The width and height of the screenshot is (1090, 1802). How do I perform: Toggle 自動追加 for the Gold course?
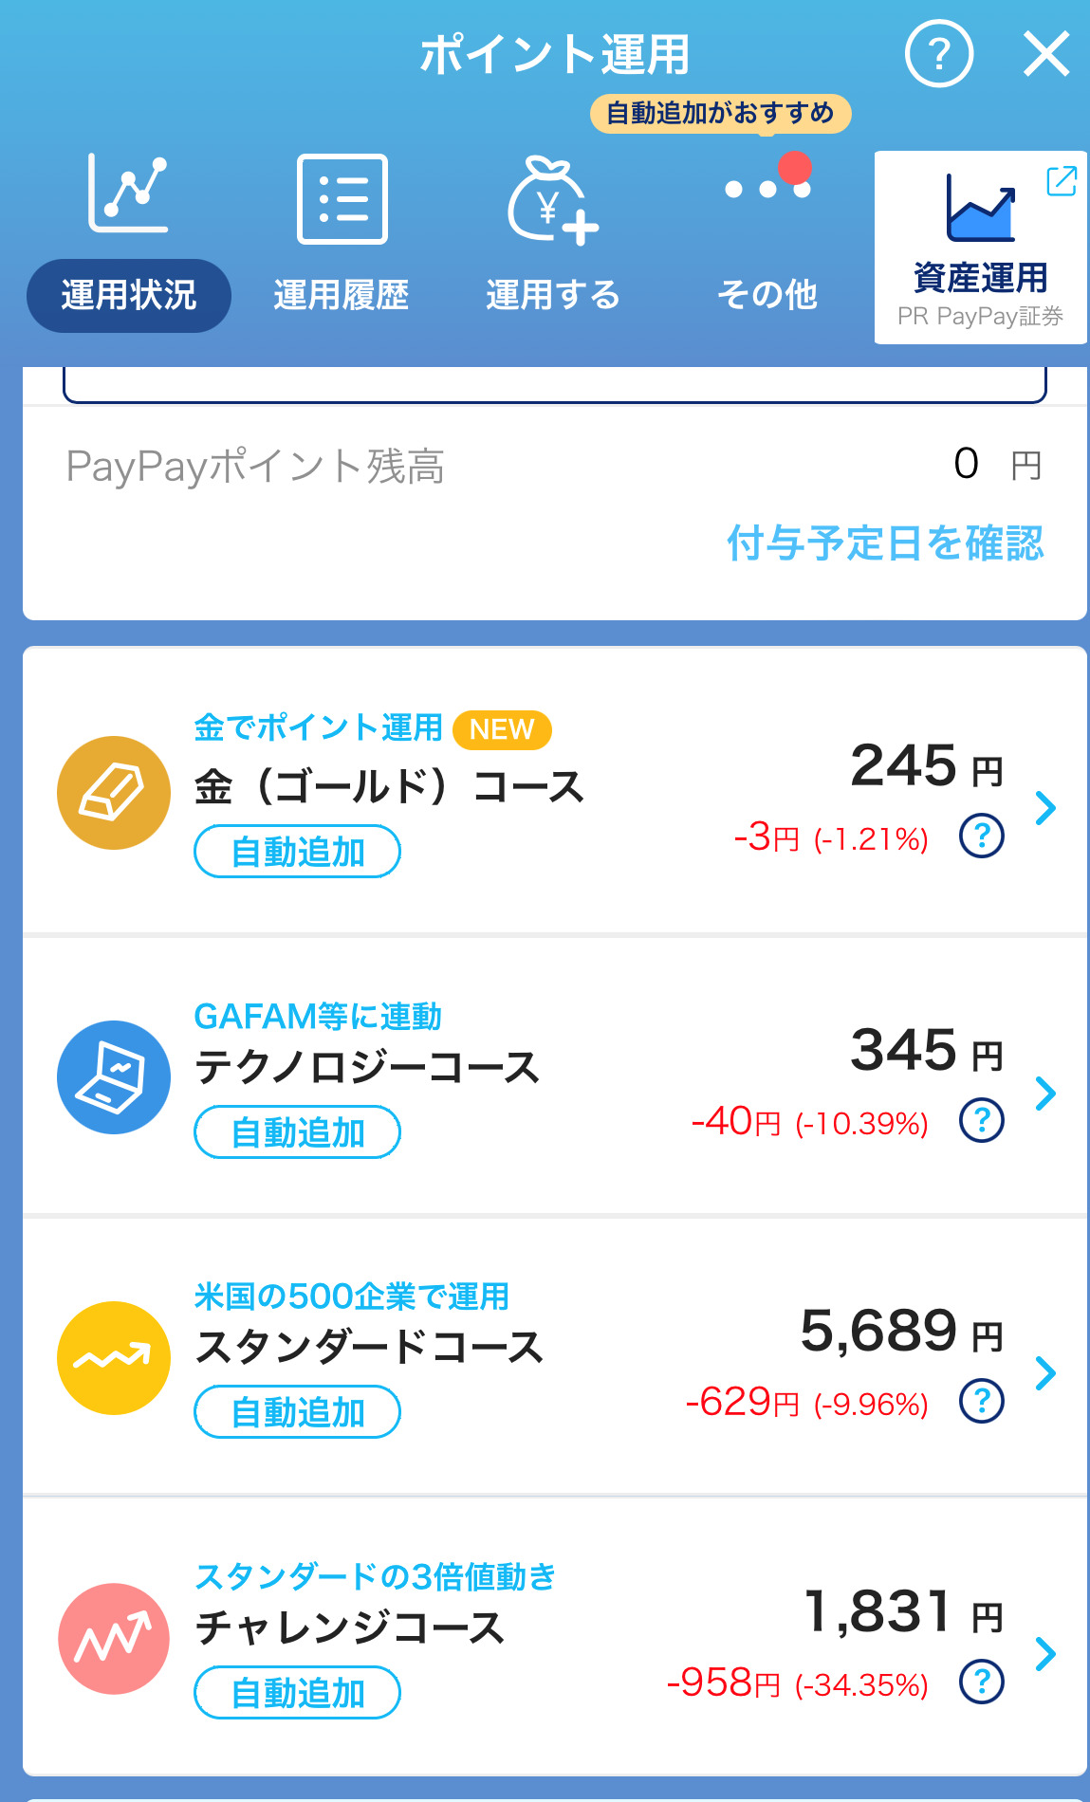297,852
